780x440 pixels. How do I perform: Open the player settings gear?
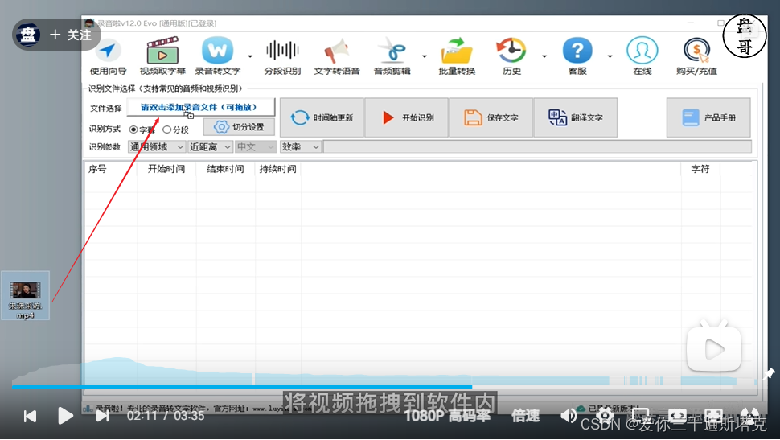[605, 416]
